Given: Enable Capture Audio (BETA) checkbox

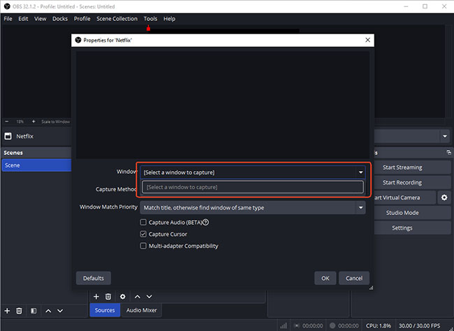Looking at the screenshot, I should 143,222.
